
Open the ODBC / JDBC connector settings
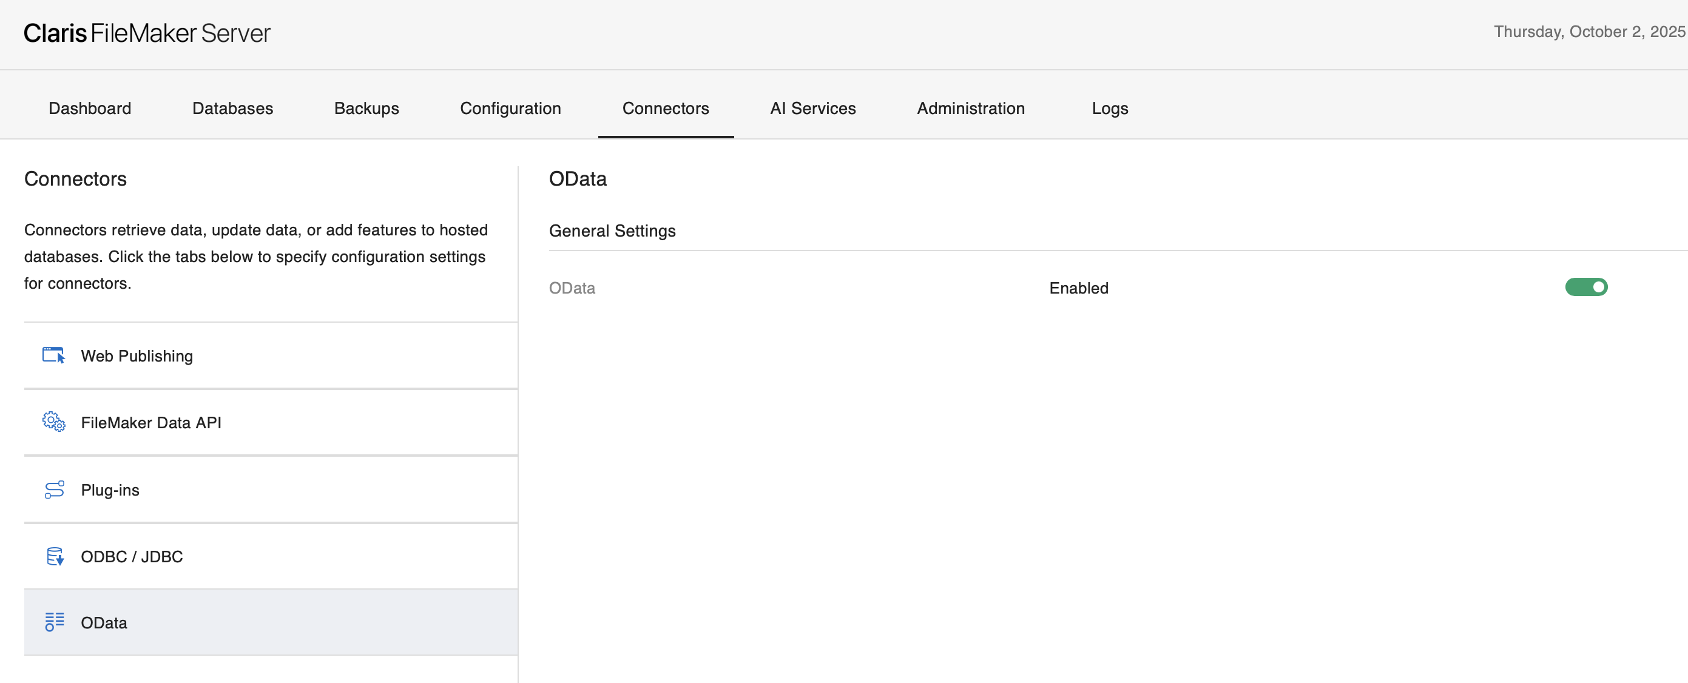coord(132,556)
